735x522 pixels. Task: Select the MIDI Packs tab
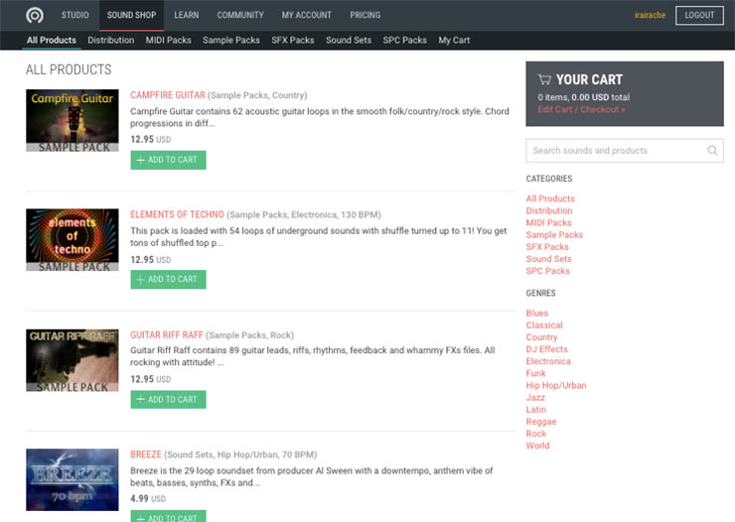tap(168, 41)
